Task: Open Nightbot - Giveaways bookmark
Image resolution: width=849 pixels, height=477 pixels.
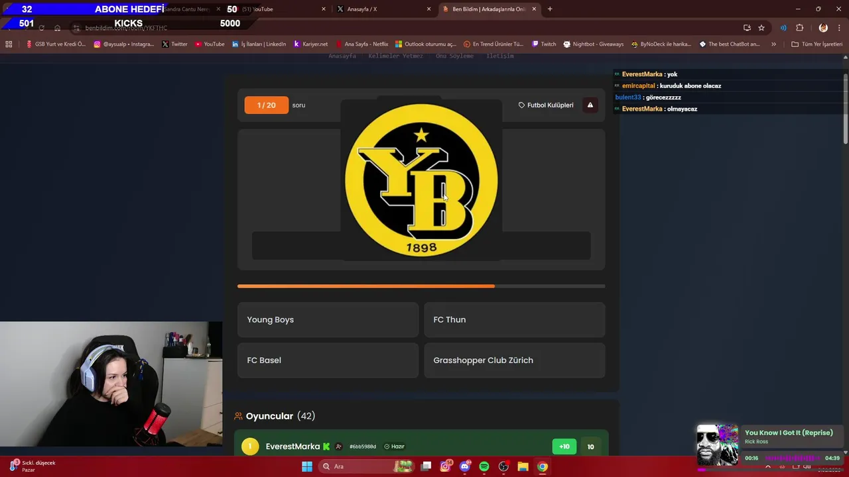Action: 594,44
